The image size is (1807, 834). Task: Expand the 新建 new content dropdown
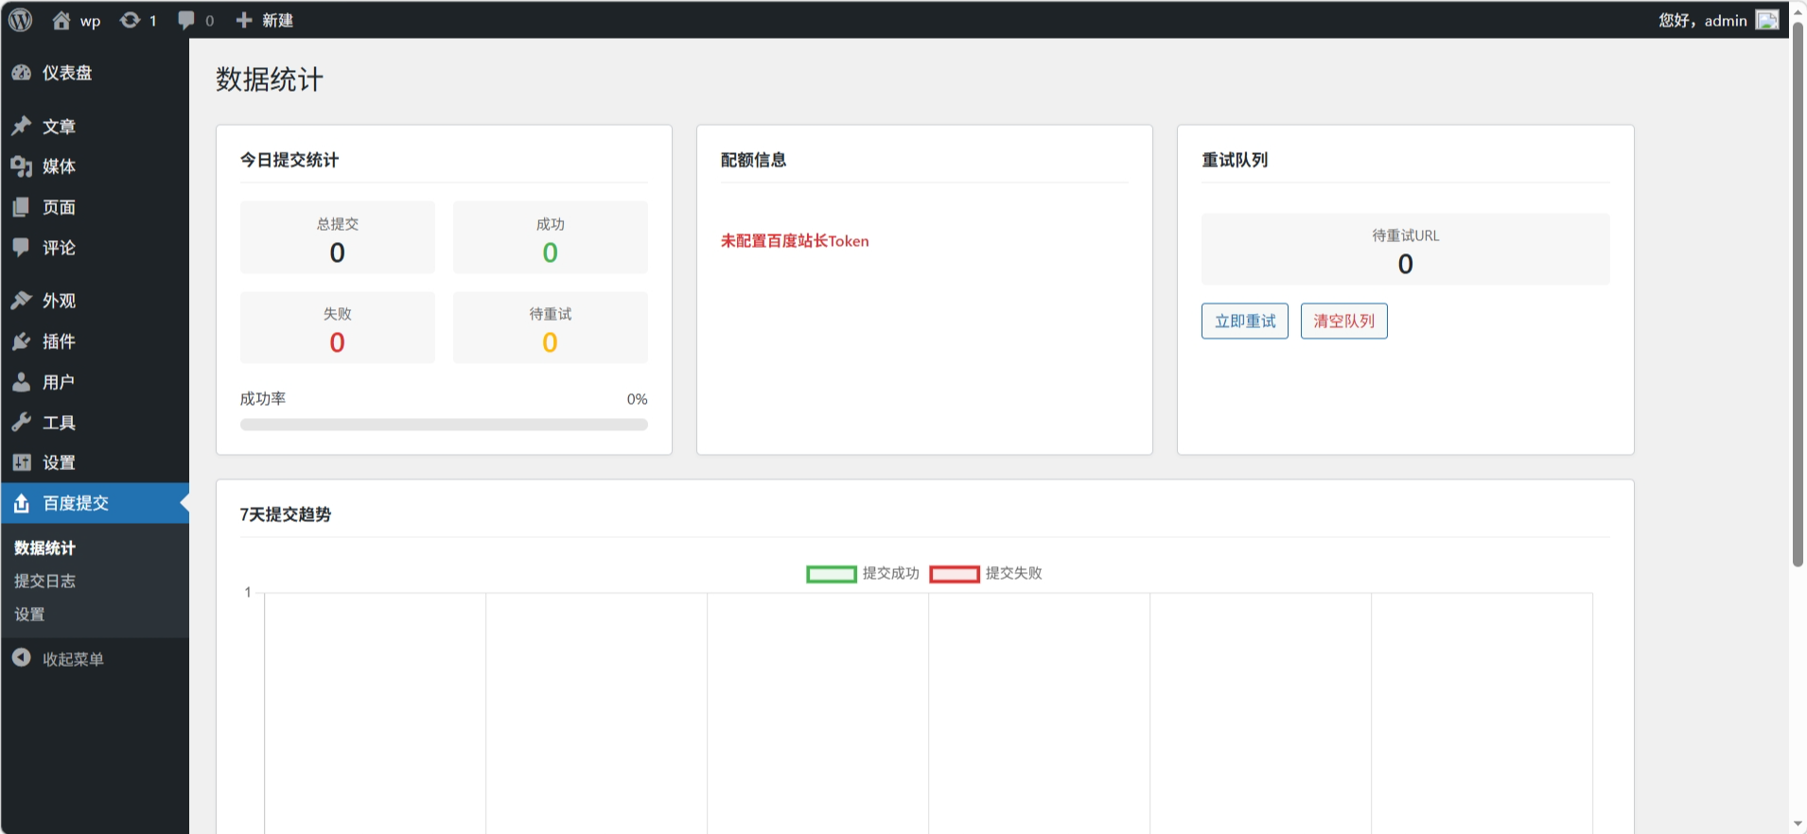265,20
